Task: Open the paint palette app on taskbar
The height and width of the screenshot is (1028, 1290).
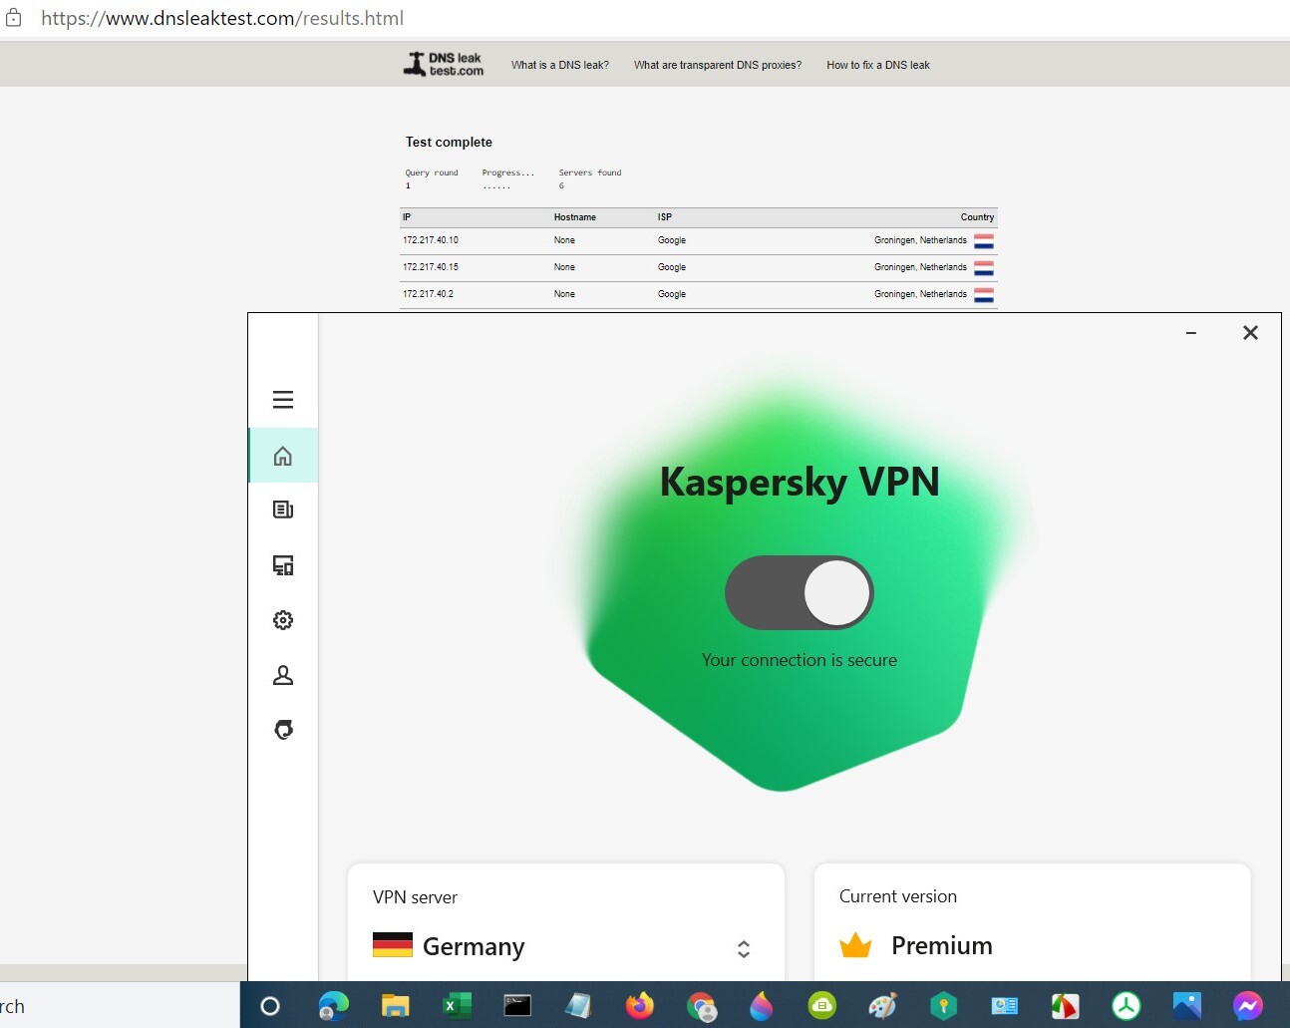Action: 882,1006
